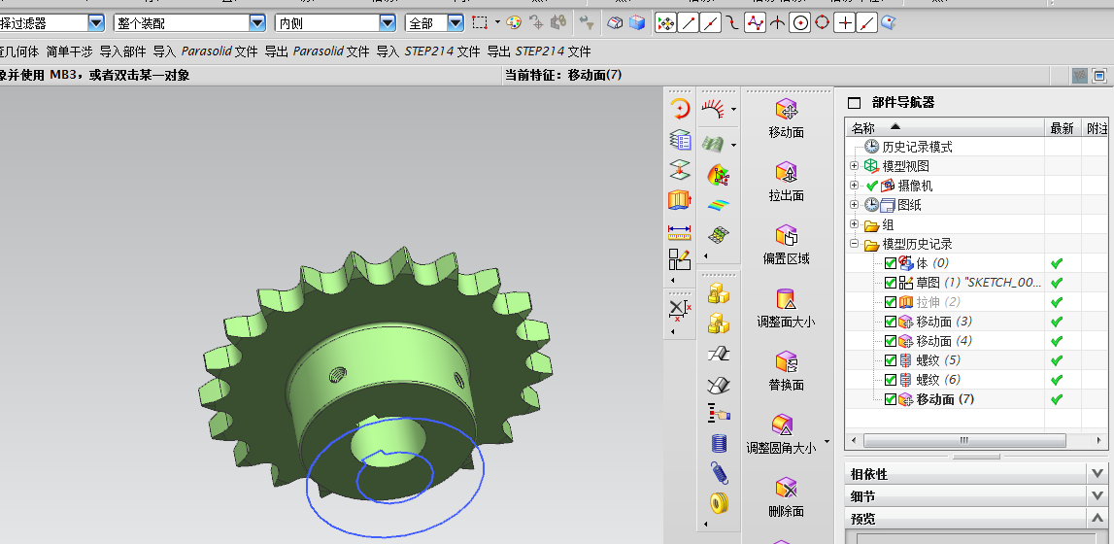Select the 历史记录模式 tree item
Image resolution: width=1114 pixels, height=544 pixels.
(x=917, y=147)
